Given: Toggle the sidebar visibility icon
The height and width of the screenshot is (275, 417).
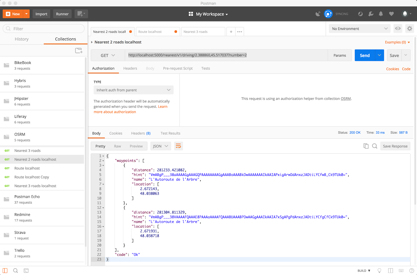Looking at the screenshot, I should click(5, 271).
